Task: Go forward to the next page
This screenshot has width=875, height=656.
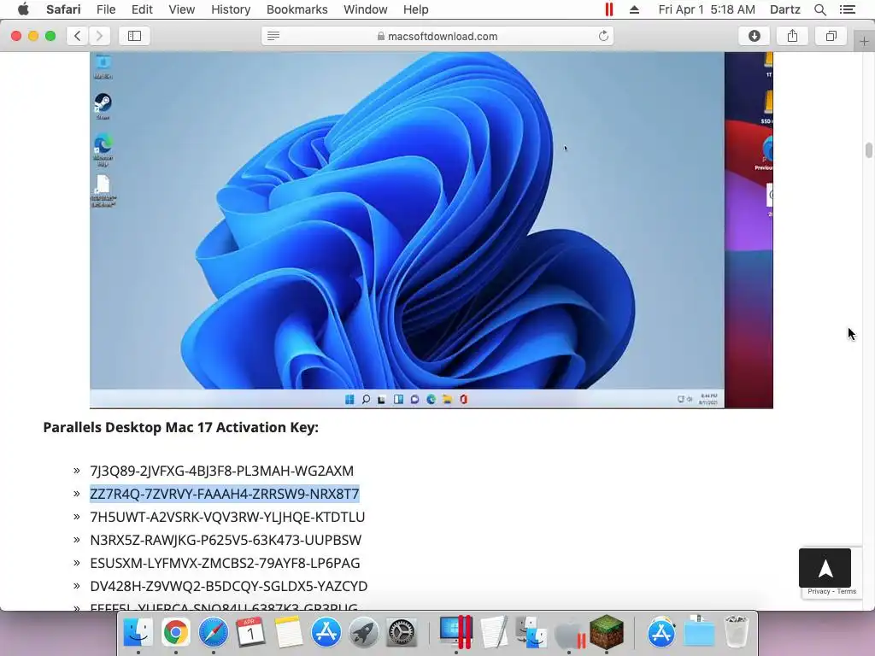Action: point(99,36)
